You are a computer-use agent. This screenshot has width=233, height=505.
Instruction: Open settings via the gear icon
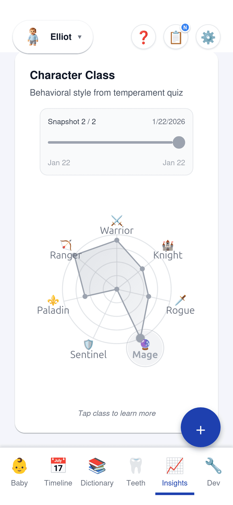point(208,37)
